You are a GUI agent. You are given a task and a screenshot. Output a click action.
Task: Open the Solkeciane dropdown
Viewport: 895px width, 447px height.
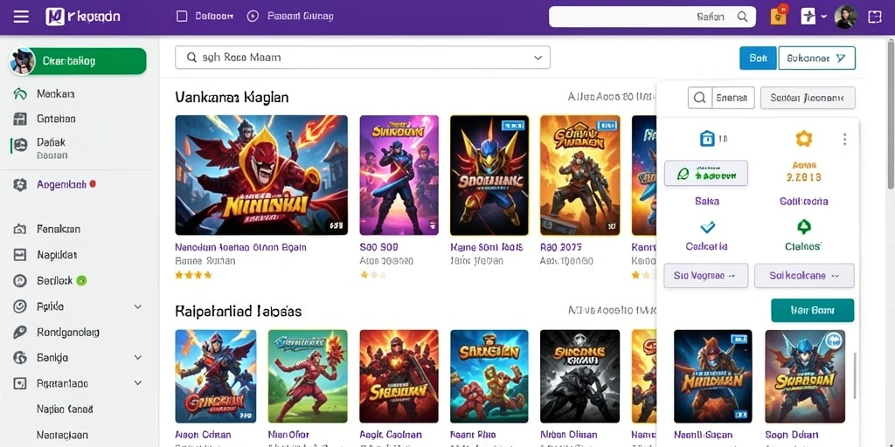(x=804, y=276)
